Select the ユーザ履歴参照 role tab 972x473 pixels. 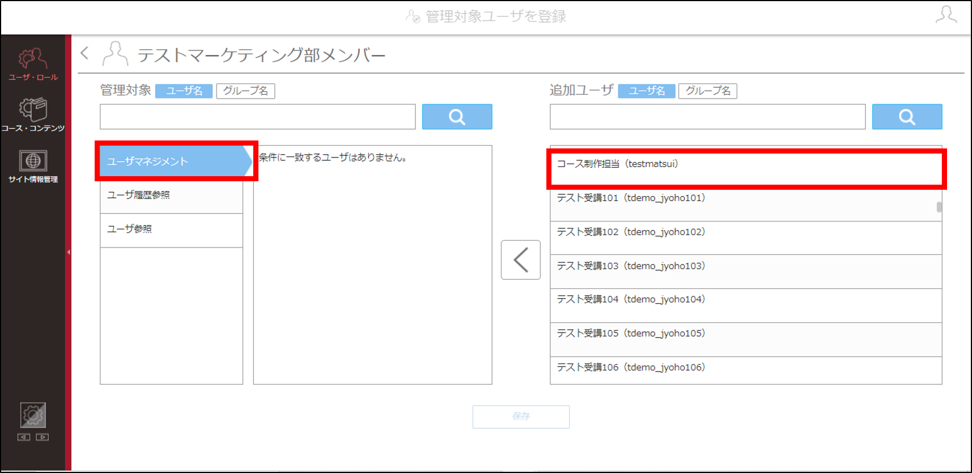(x=171, y=196)
